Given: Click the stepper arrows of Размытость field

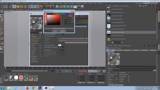Looking at the screenshot, I should [64, 50].
